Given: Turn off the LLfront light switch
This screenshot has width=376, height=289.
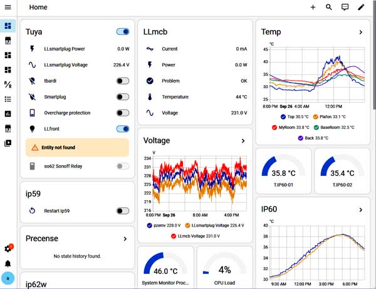Looking at the screenshot, I should tap(123, 129).
